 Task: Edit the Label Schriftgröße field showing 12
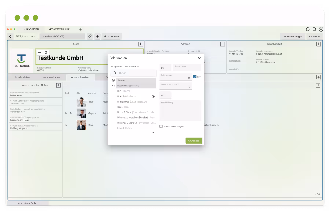[x=176, y=86]
